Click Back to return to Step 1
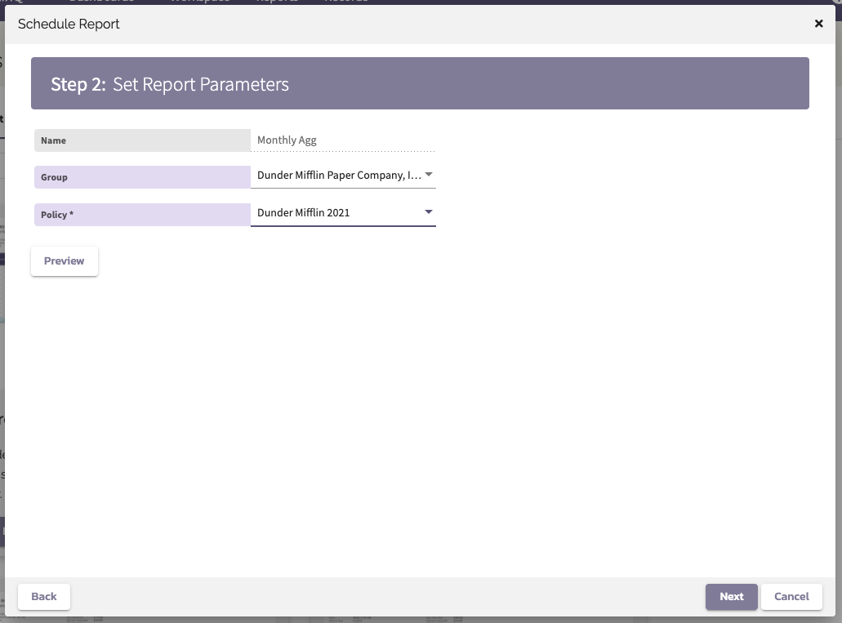The image size is (842, 623). 43,596
